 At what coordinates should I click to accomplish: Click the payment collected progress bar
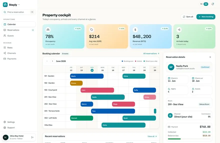189,139
